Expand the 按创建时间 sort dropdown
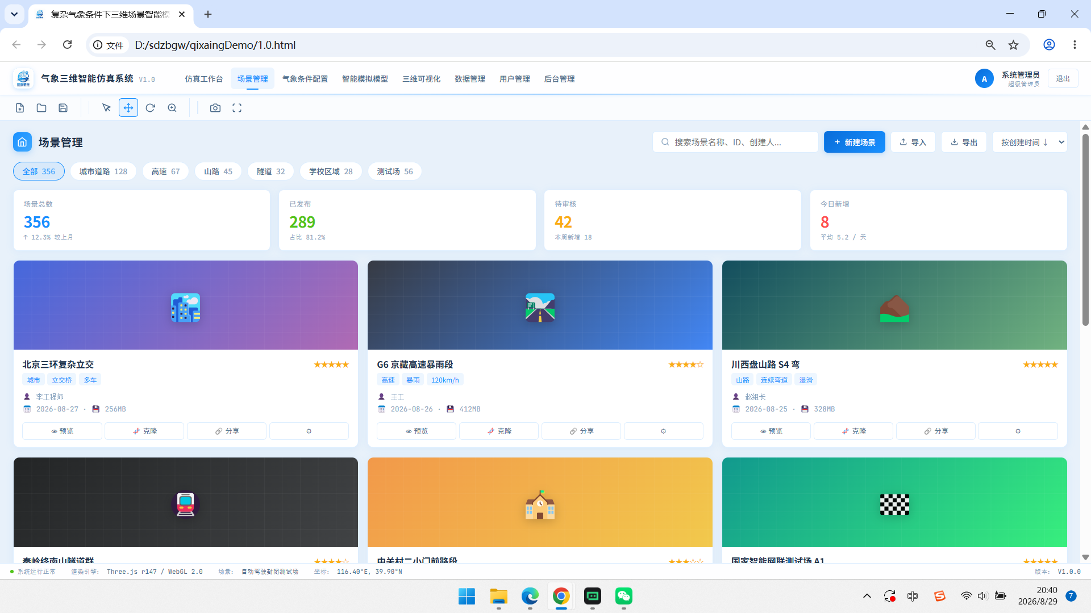 (x=1030, y=142)
